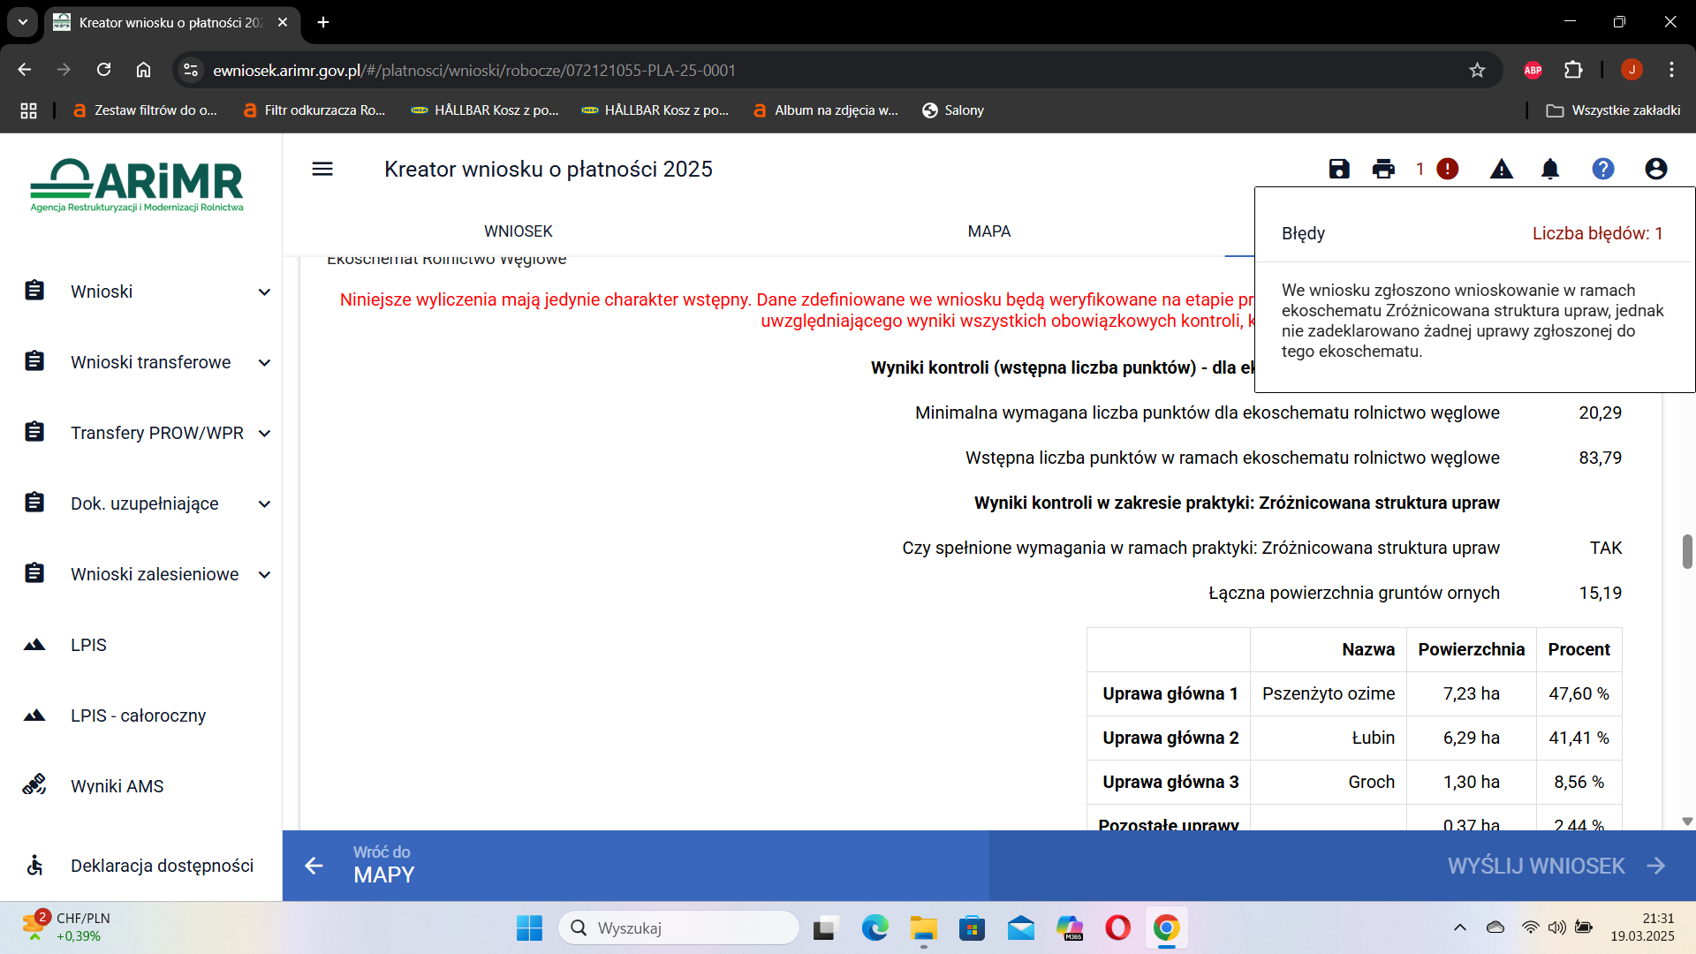Click the '41,41 %' cell for Łubin
The height and width of the screenshot is (954, 1696).
(1579, 738)
